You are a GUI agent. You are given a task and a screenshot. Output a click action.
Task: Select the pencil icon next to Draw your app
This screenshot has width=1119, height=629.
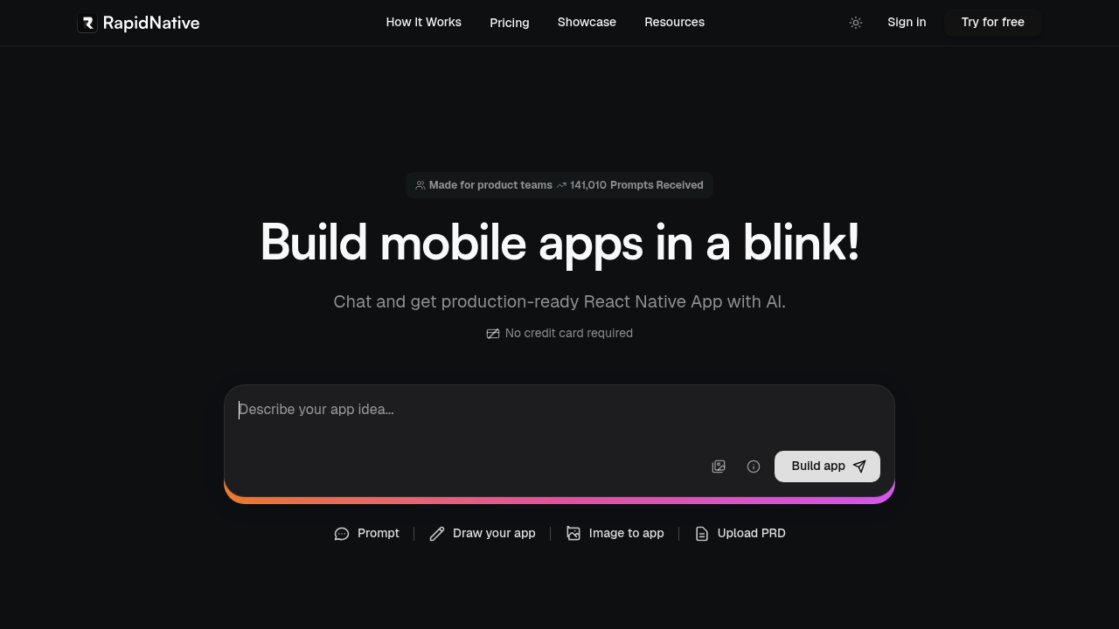coord(436,533)
